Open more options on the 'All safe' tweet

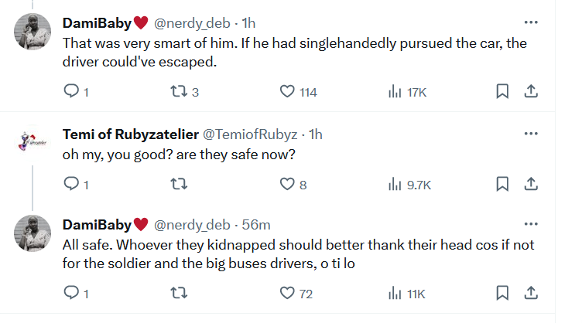pos(531,225)
